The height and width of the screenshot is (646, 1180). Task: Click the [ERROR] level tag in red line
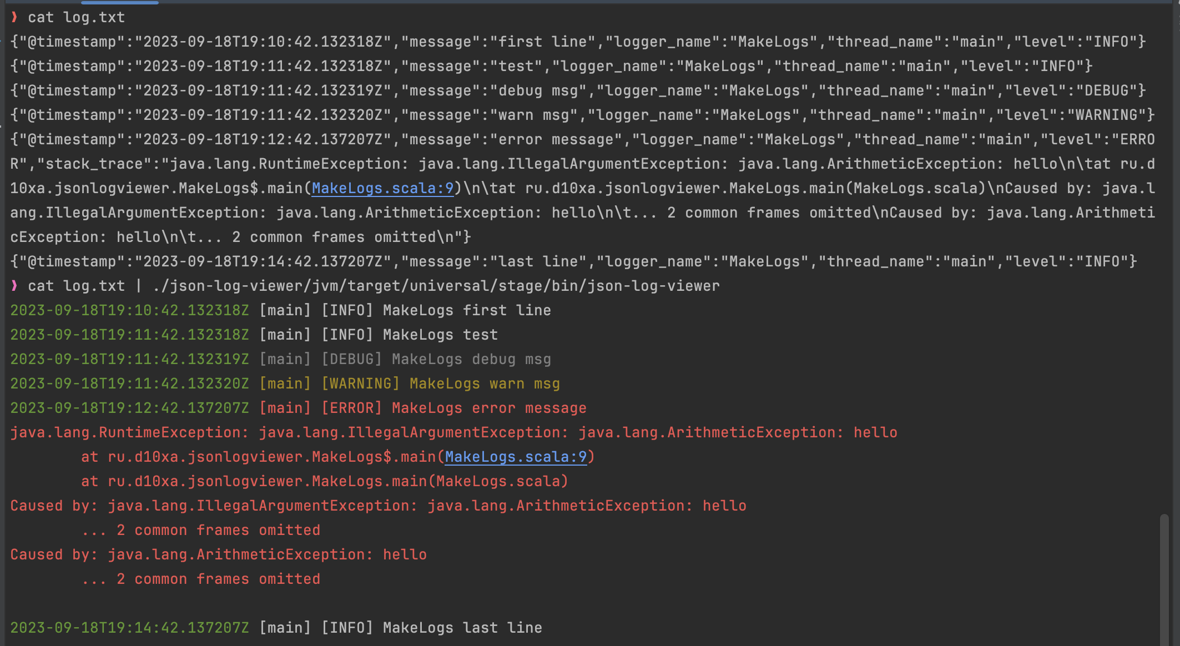pyautogui.click(x=352, y=408)
